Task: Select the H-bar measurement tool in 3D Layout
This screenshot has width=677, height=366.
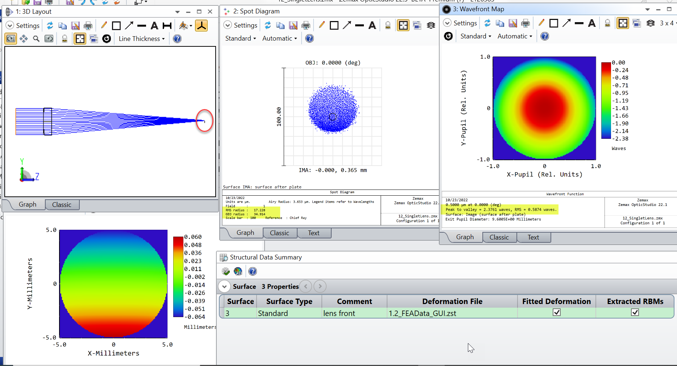Action: (x=167, y=25)
